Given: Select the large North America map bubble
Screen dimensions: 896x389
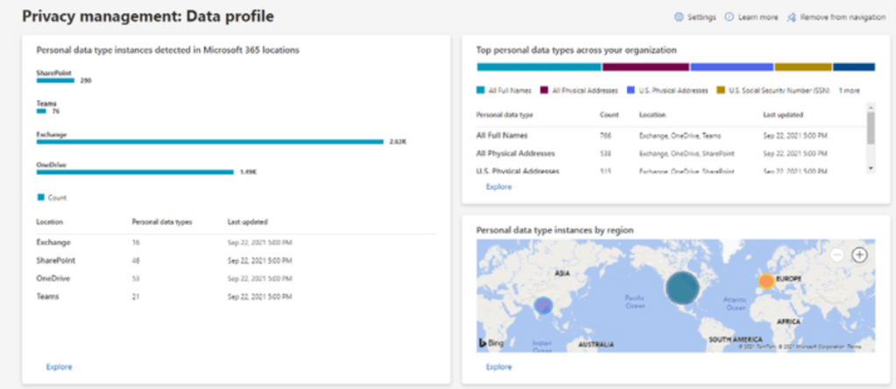Looking at the screenshot, I should [684, 288].
